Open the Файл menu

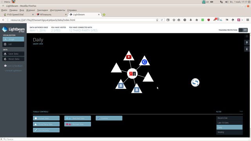point(4,10)
